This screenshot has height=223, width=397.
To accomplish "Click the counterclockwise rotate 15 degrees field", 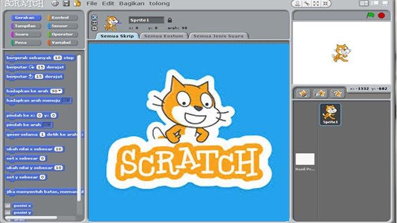I will click(x=39, y=77).
